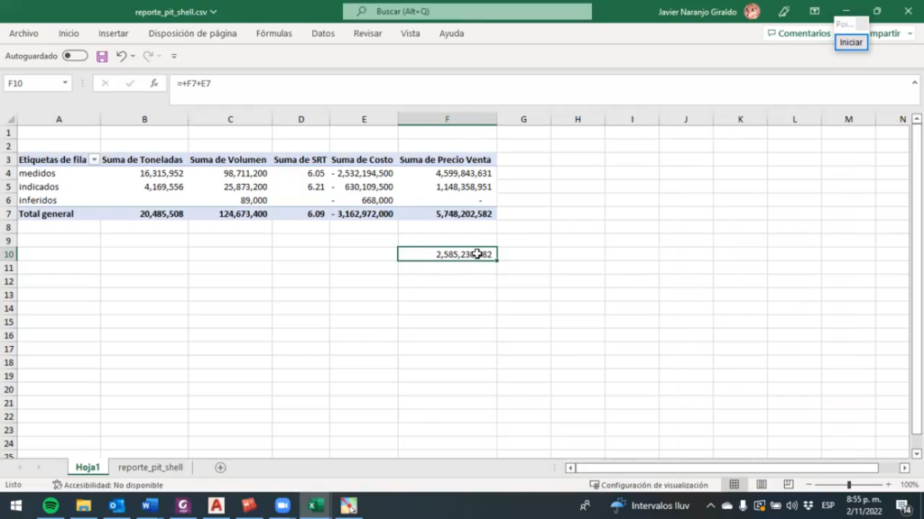Screen dimensions: 924x519
Task: Open Configuración de visualización settings
Action: (649, 485)
